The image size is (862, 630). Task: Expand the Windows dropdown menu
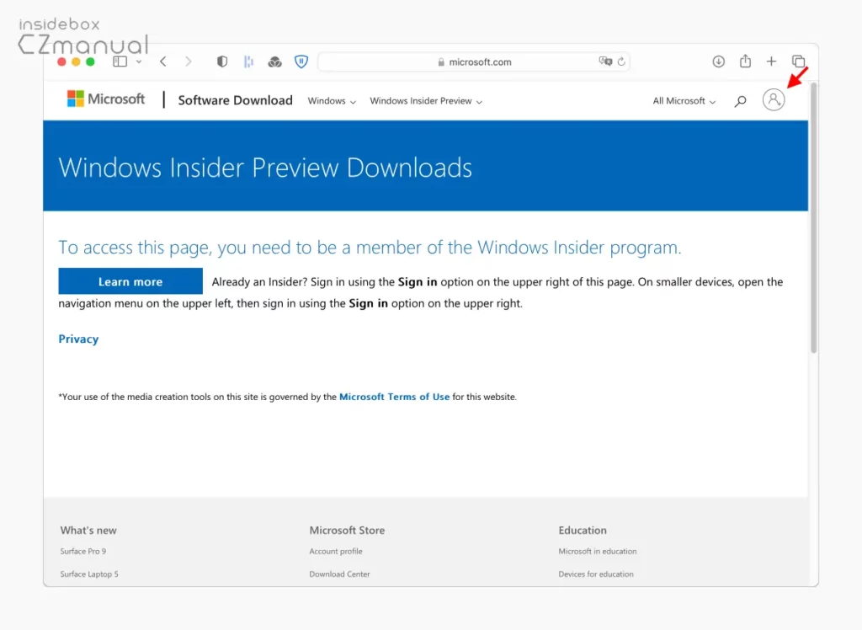[x=332, y=101]
